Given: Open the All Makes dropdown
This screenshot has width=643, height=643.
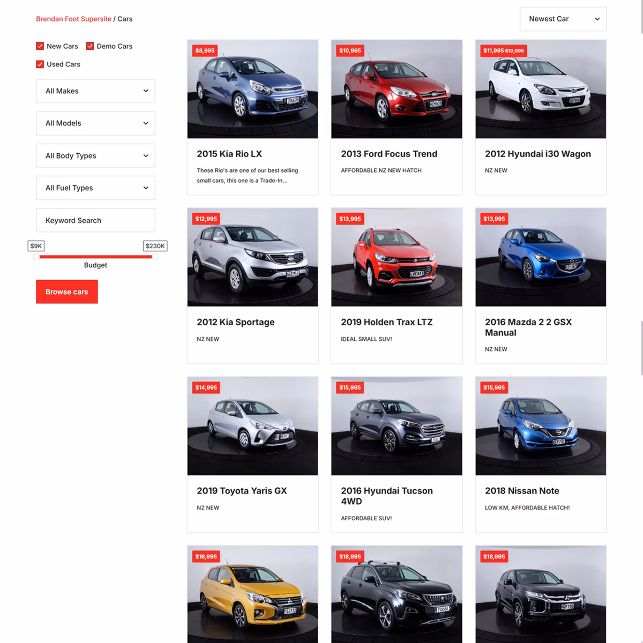Looking at the screenshot, I should click(x=95, y=91).
